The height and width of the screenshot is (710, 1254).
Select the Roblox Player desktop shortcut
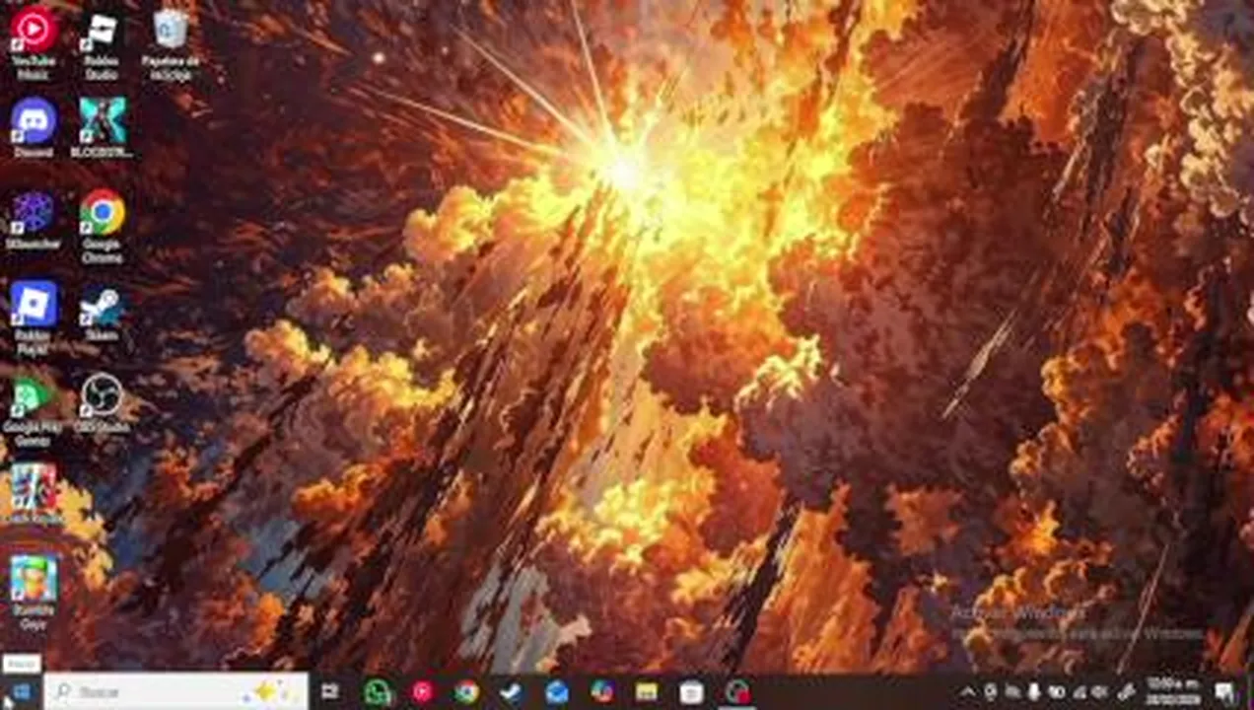click(x=34, y=318)
